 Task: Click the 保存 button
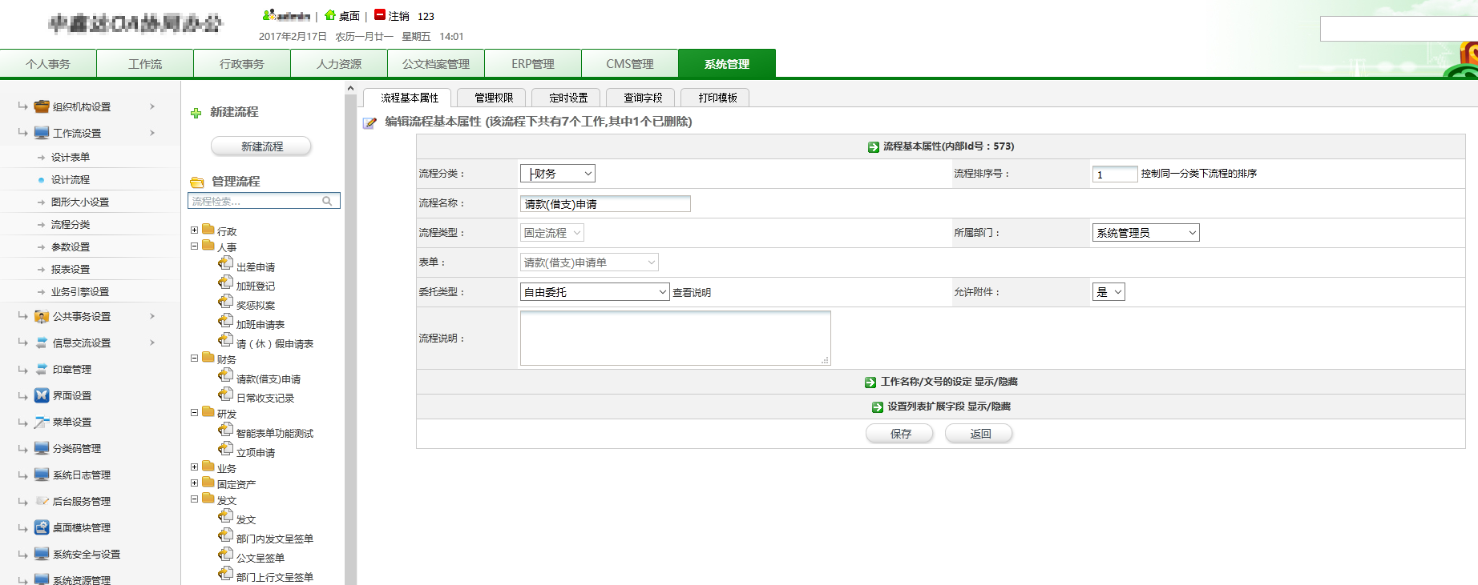tap(899, 434)
